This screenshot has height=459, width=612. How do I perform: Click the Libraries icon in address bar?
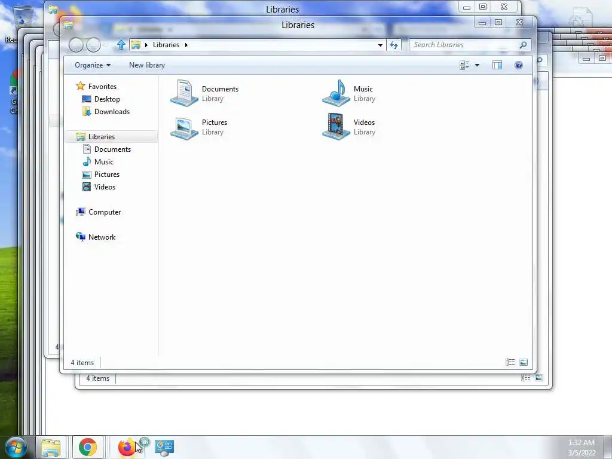point(136,45)
